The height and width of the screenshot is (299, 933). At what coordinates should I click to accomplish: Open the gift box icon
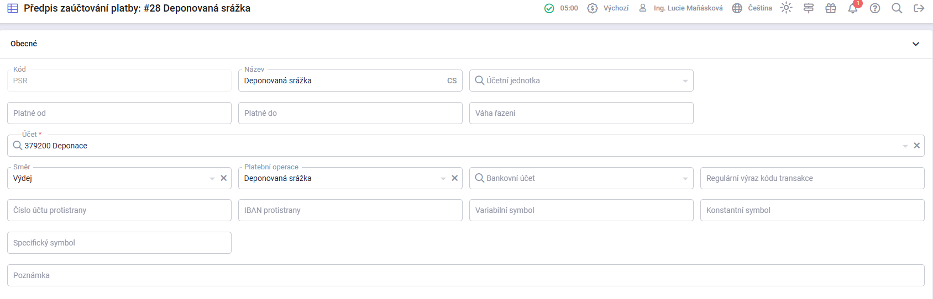pyautogui.click(x=831, y=8)
